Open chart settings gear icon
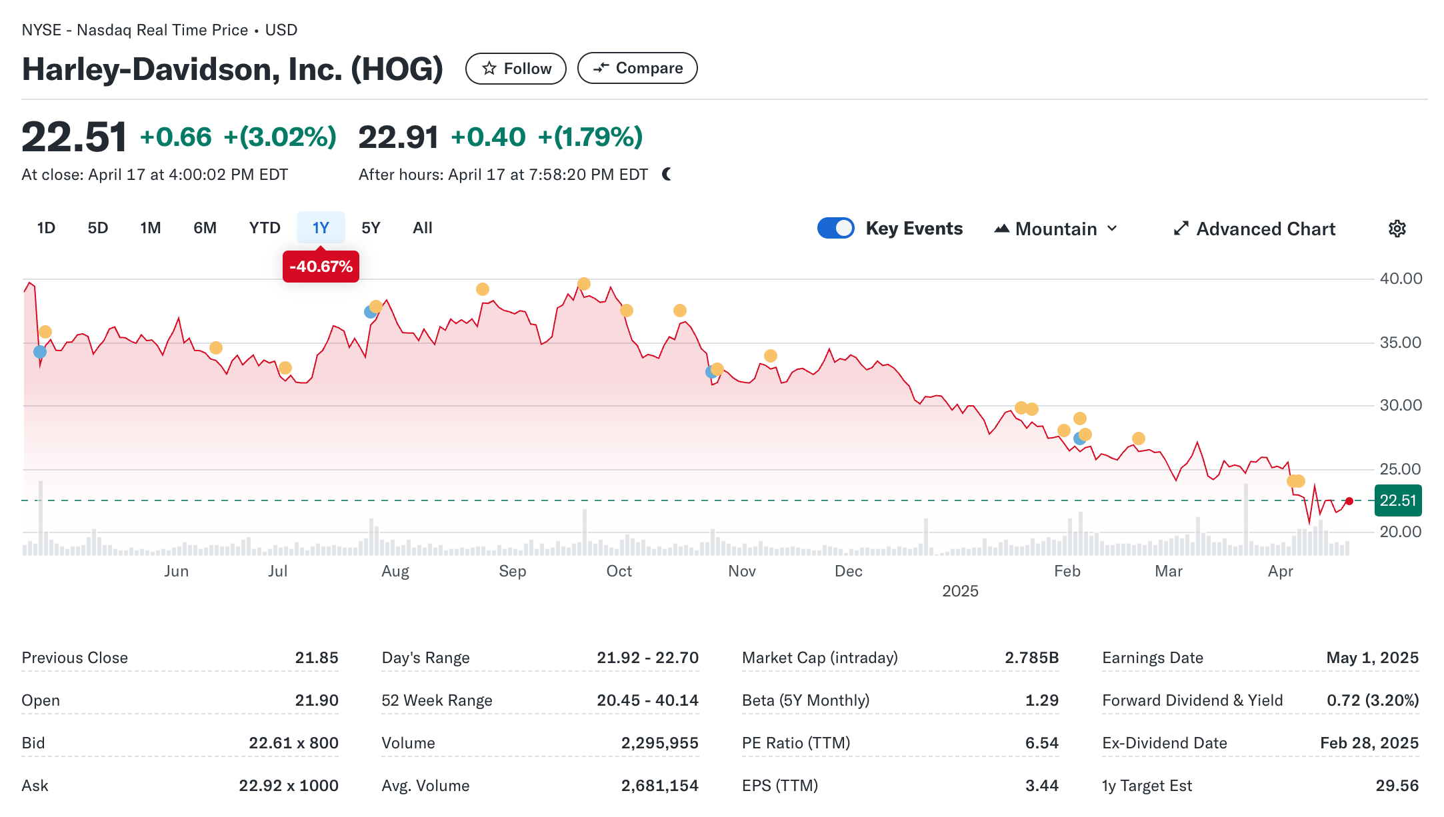Viewport: 1444px width, 817px height. [x=1397, y=229]
